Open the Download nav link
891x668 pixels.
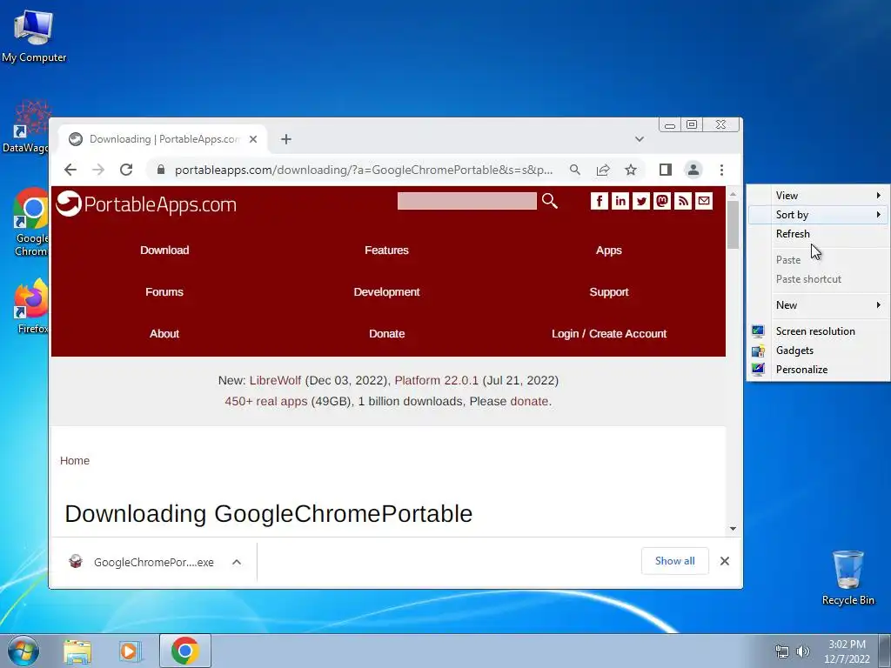(164, 250)
